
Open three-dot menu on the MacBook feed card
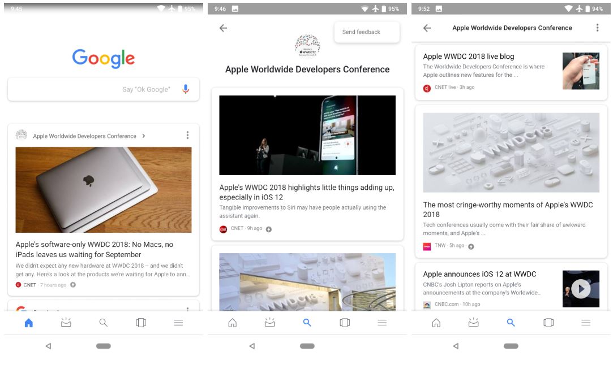point(187,136)
